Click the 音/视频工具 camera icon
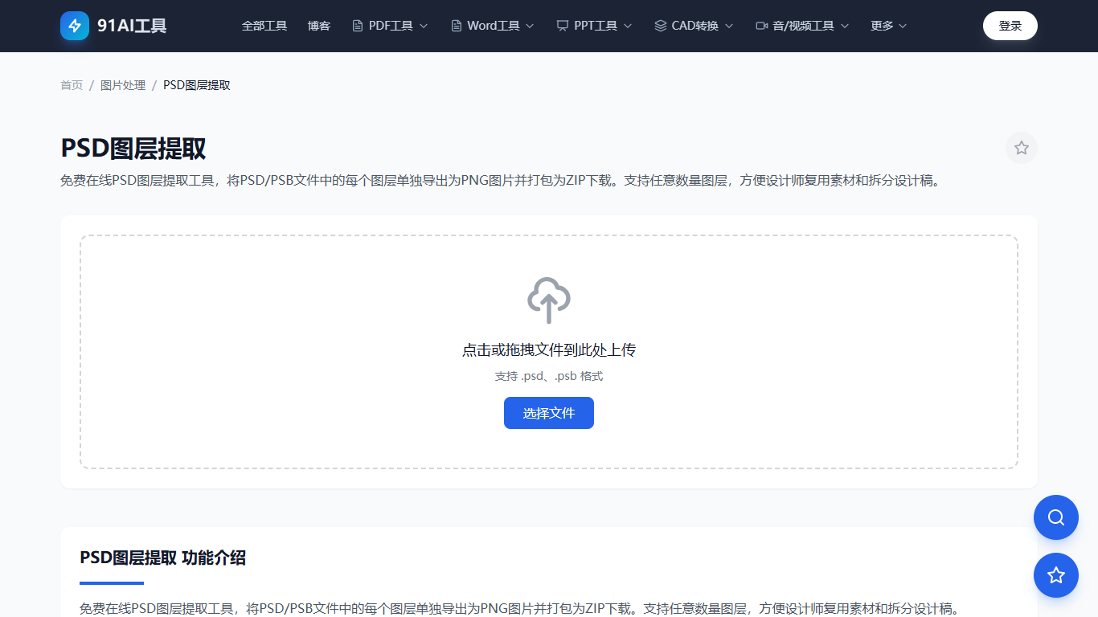 pyautogui.click(x=762, y=26)
